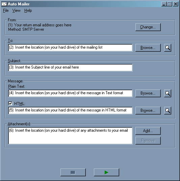Click the magnifier icon beside mailing list field

point(168,48)
